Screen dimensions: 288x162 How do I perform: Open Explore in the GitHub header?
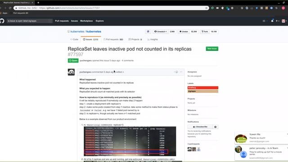coord(99,21)
